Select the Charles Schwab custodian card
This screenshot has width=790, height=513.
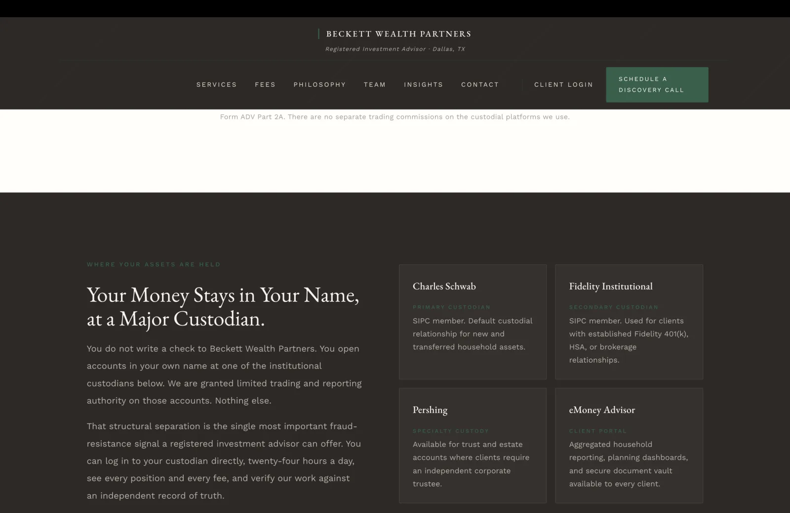tap(473, 322)
